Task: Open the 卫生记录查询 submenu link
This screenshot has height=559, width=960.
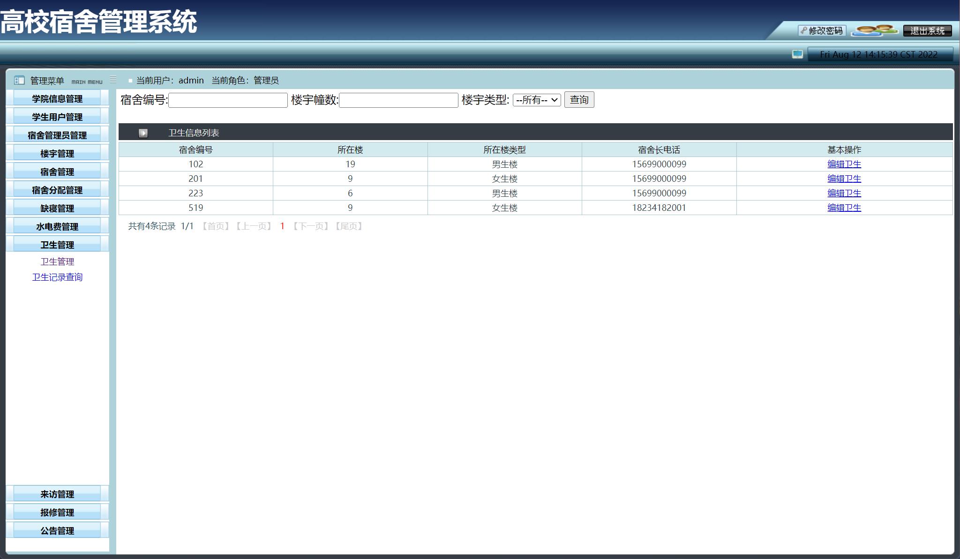Action: tap(57, 277)
